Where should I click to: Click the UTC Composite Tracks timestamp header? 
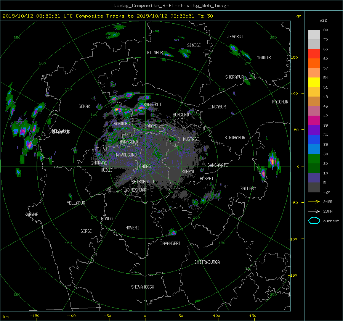click(107, 16)
